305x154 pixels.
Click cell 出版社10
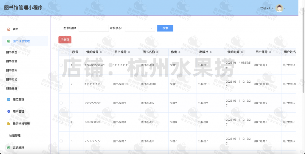204,84
